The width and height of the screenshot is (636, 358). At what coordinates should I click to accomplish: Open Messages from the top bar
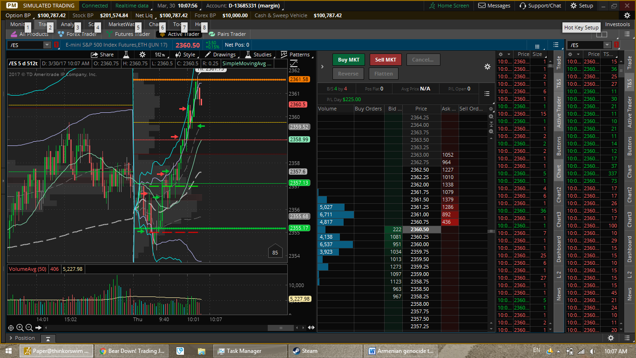(494, 6)
